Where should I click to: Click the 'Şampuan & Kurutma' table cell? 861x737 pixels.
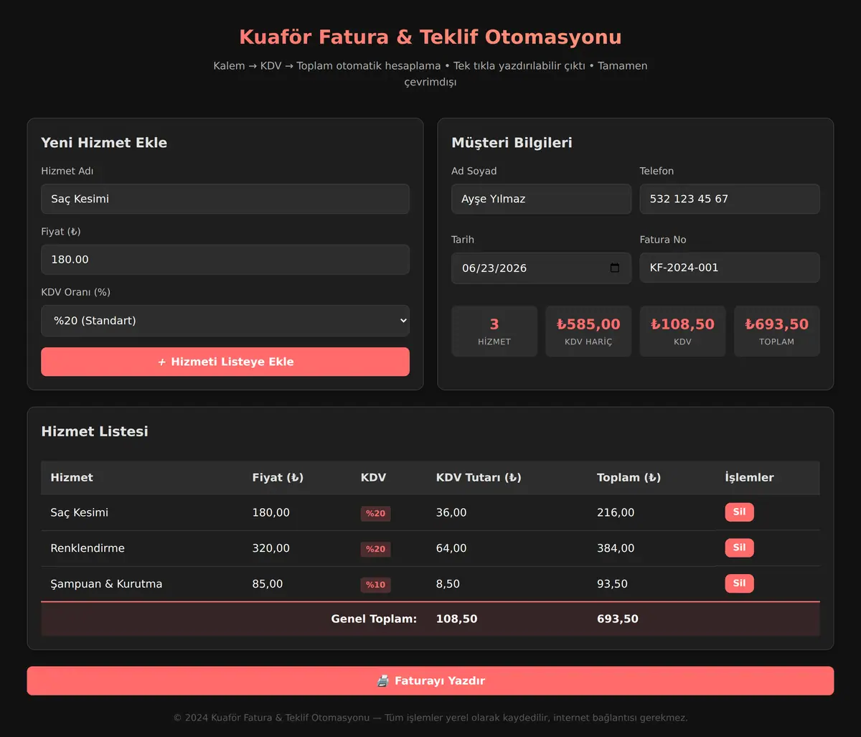pos(106,584)
